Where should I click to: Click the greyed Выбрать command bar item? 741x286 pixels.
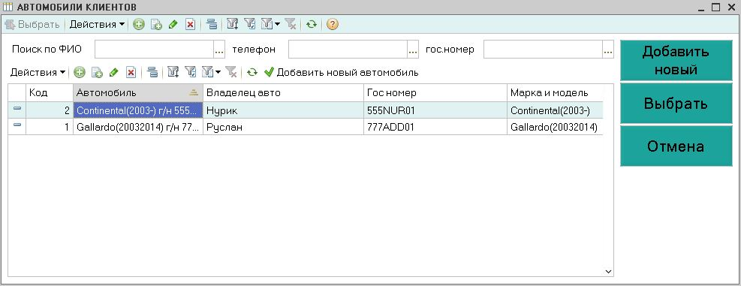[32, 25]
